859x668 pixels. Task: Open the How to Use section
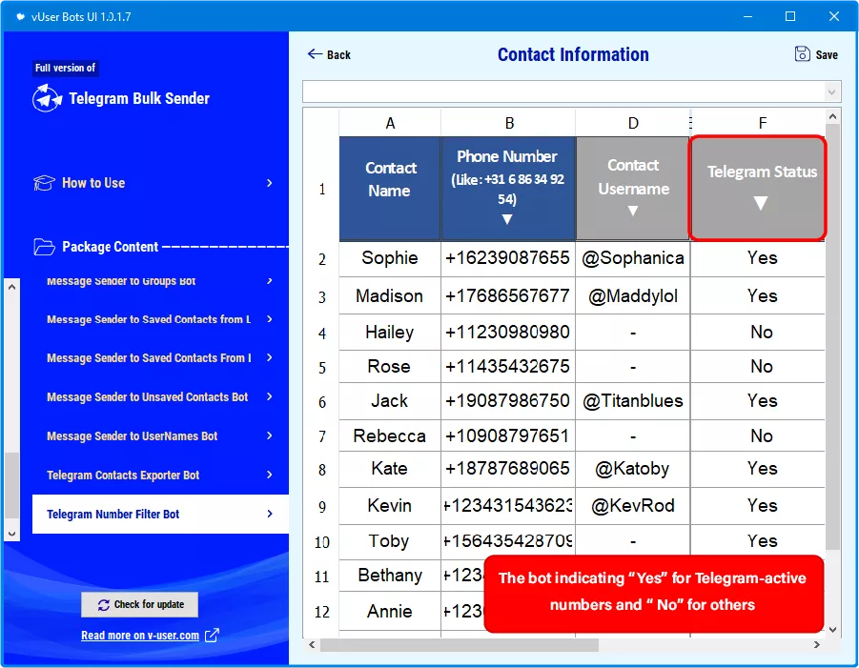tap(153, 183)
